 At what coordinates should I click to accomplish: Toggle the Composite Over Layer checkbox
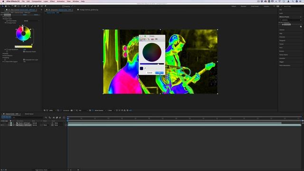[x=24, y=60]
